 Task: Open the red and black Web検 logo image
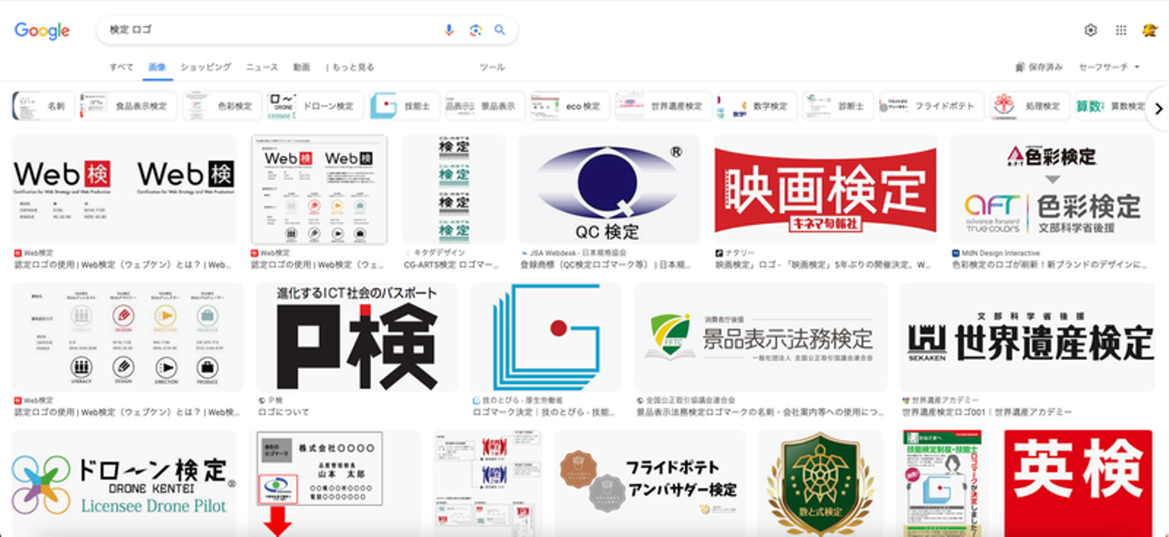(124, 189)
